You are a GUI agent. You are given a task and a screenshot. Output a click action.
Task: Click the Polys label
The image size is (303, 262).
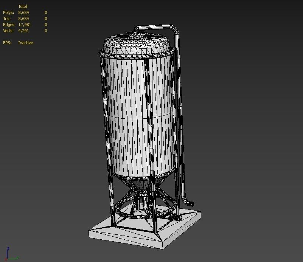(8, 12)
